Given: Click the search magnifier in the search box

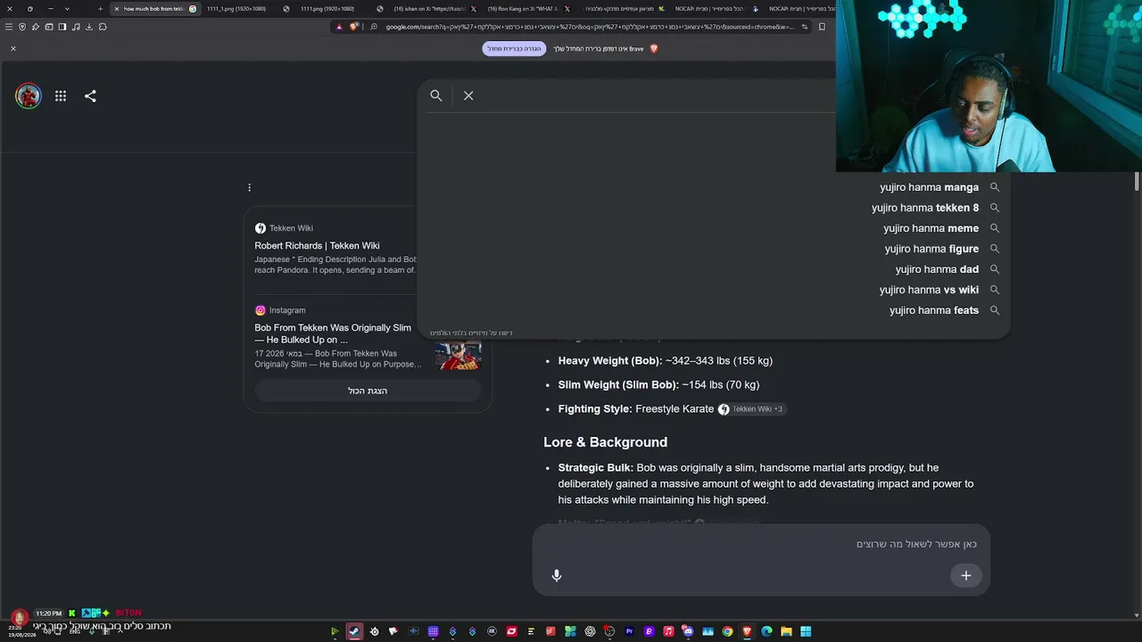Looking at the screenshot, I should [436, 95].
